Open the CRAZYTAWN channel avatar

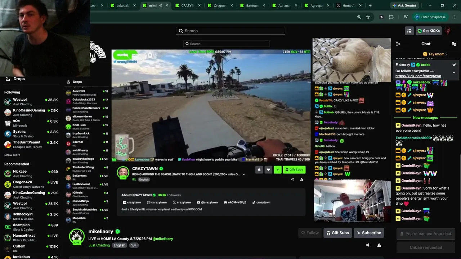[x=123, y=172]
